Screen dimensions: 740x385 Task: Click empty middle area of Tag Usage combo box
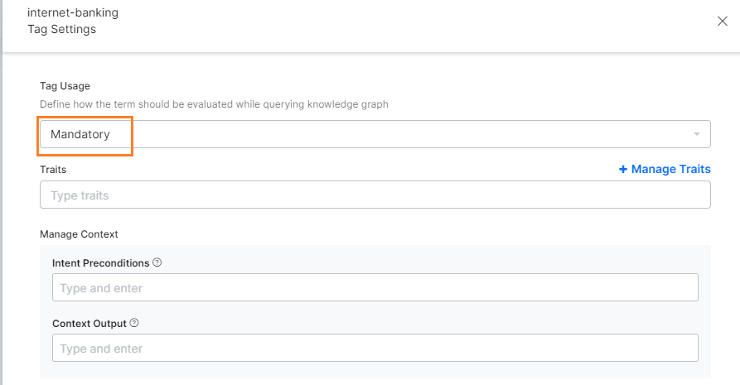[x=401, y=134]
